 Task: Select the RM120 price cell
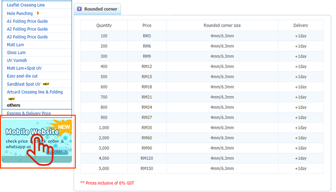(x=147, y=158)
